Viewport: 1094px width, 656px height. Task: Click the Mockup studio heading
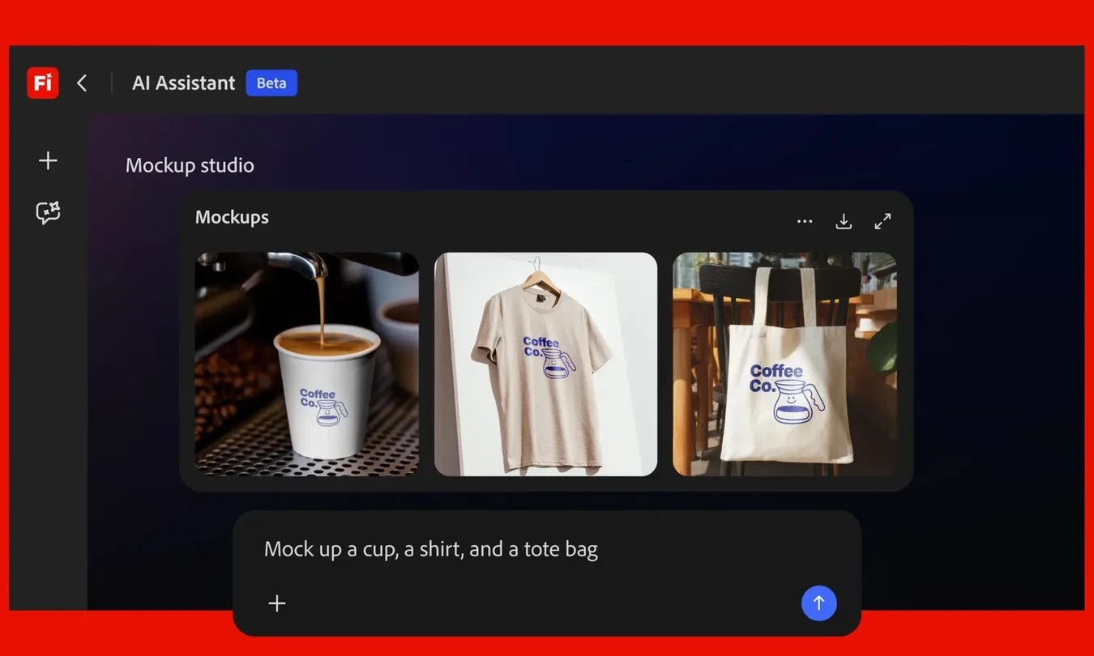pos(190,165)
